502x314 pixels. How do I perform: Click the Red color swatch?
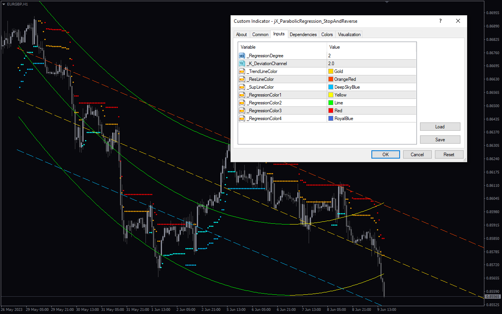(x=331, y=111)
